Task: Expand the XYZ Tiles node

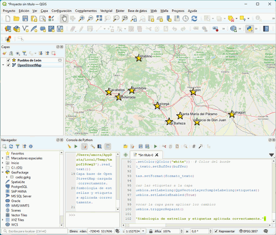Action: [3, 220]
